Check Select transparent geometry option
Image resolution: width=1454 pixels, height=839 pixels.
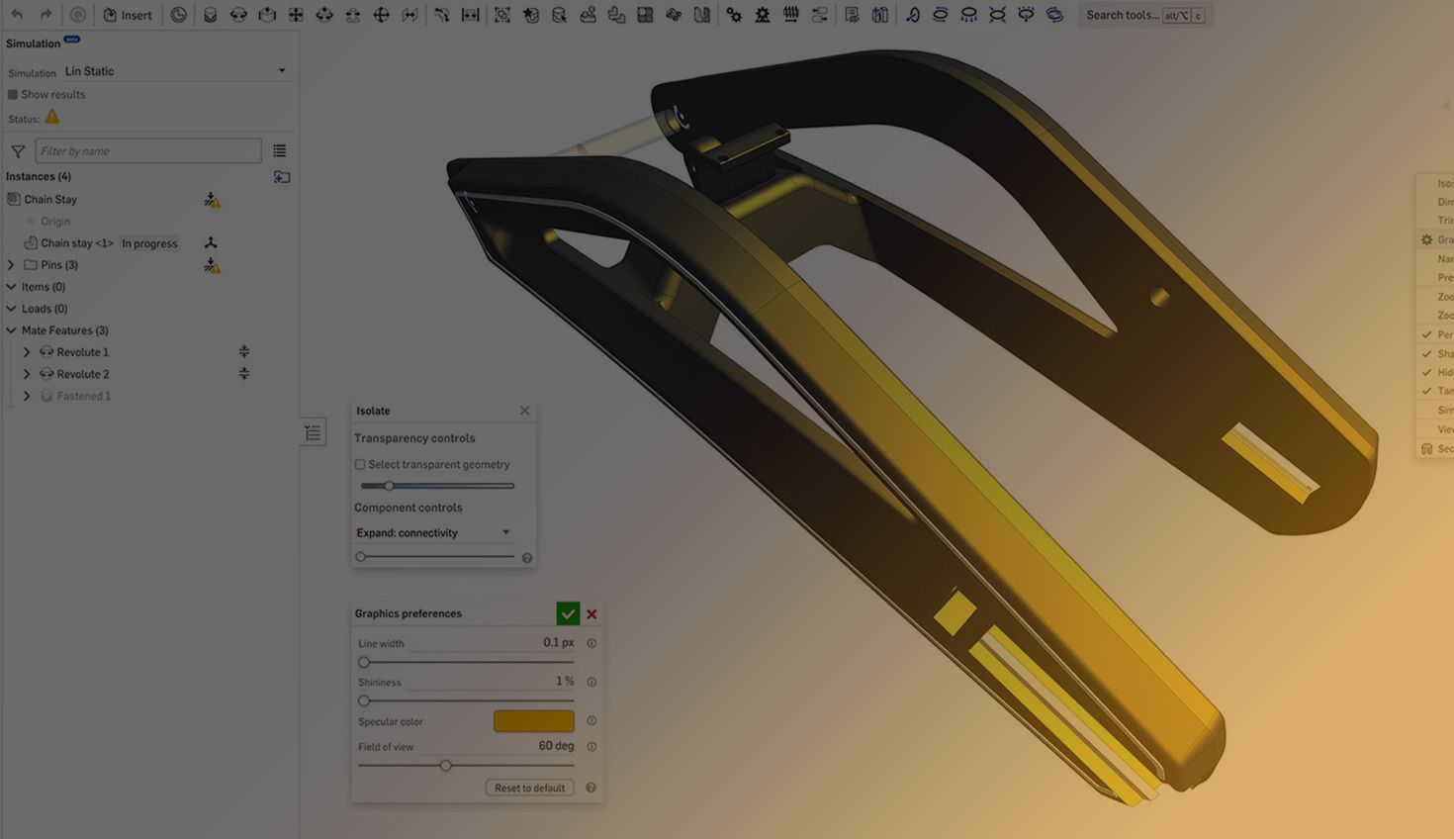(x=360, y=465)
